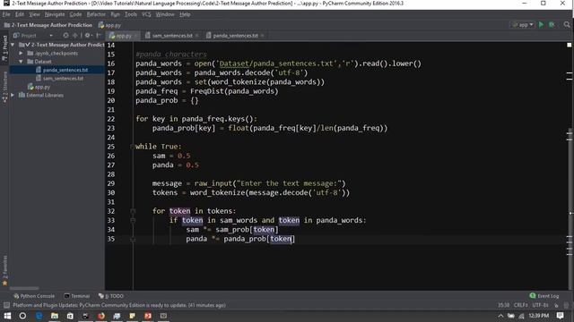574x322 pixels.
Task: Open the Python Console tool window
Action: [34, 296]
